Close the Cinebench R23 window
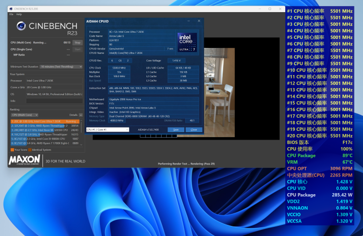Viewport: 363px width, 236px height. pos(280,9)
